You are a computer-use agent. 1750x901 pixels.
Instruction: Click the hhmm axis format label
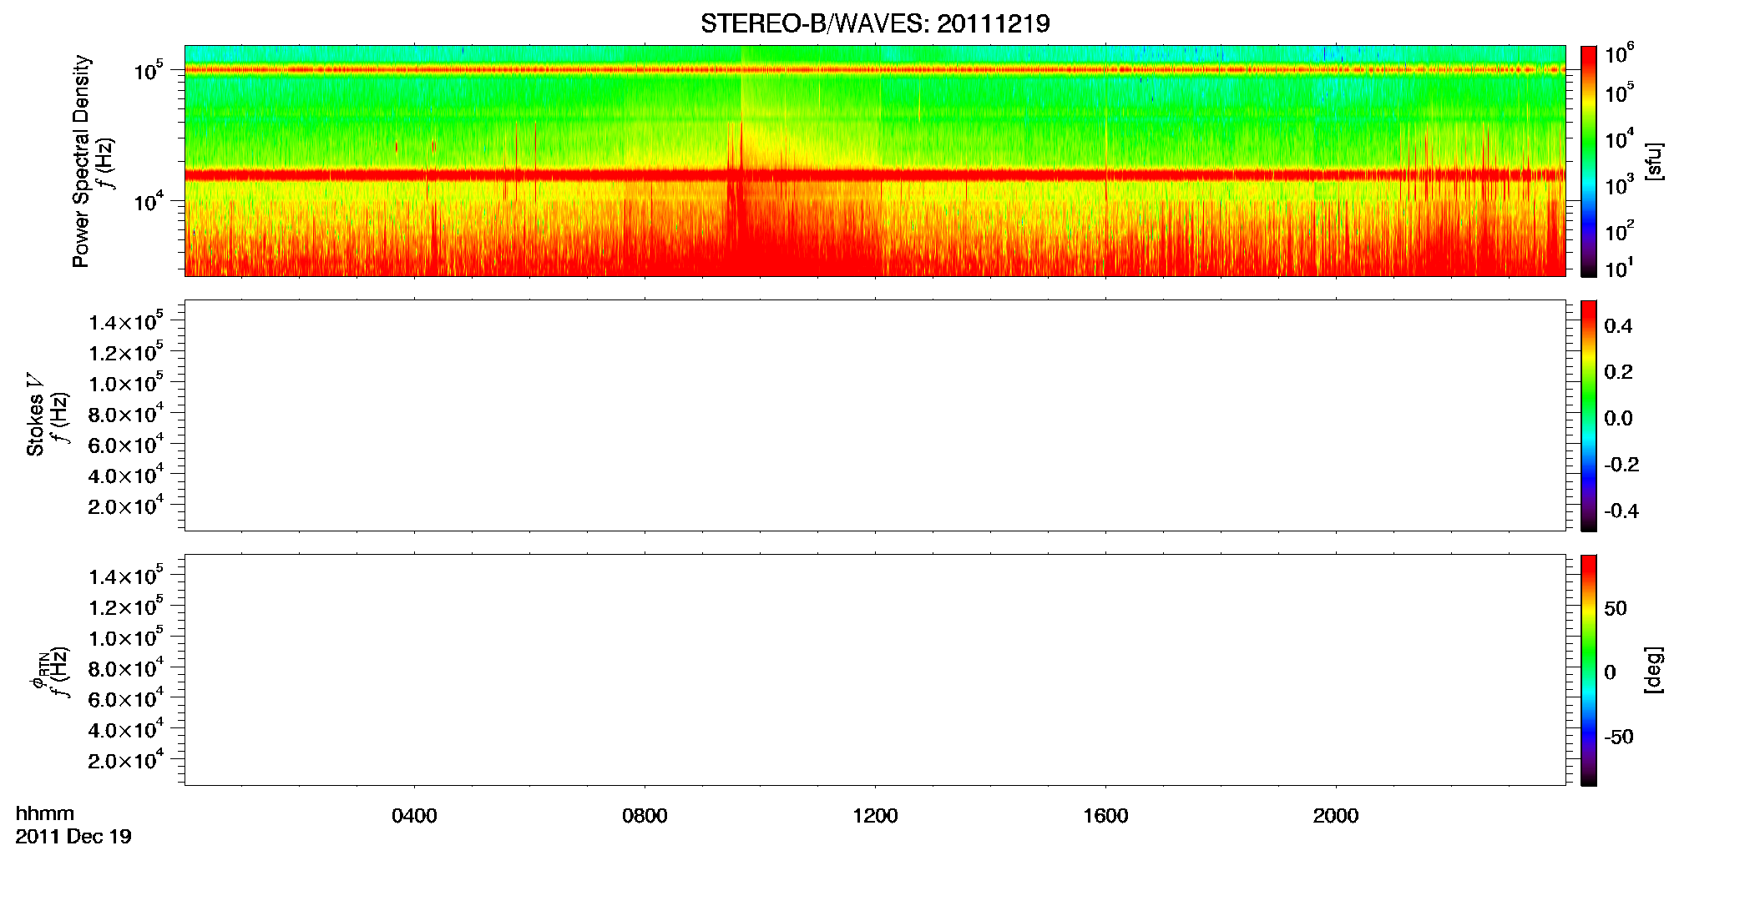point(45,814)
